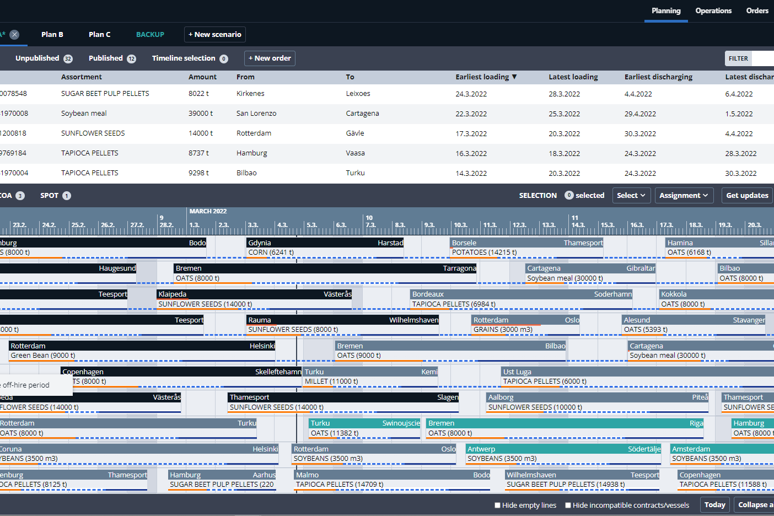The height and width of the screenshot is (516, 774).
Task: Select the Gdynia to Harstad CORN voyage bar
Action: point(325,248)
